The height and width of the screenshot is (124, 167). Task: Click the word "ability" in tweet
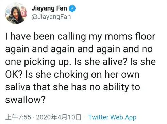click(x=116, y=87)
